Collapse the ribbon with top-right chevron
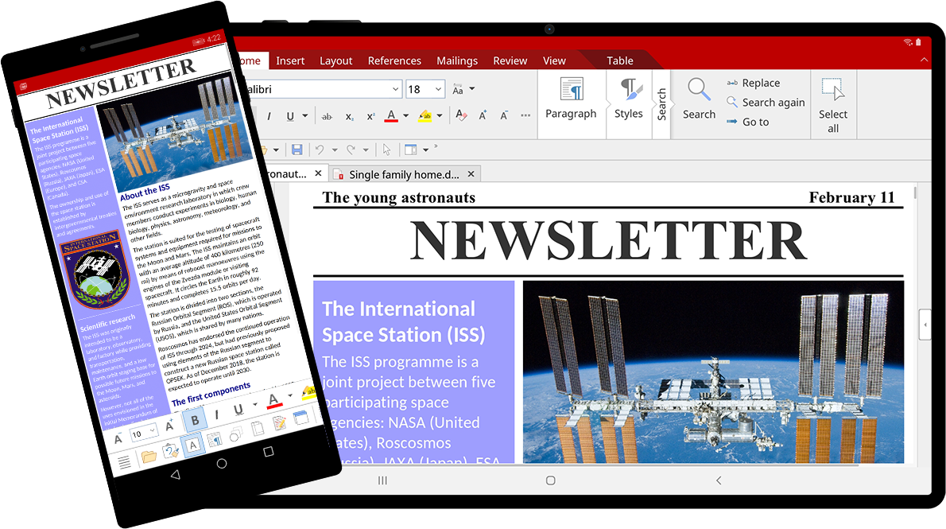946x529 pixels. (924, 60)
